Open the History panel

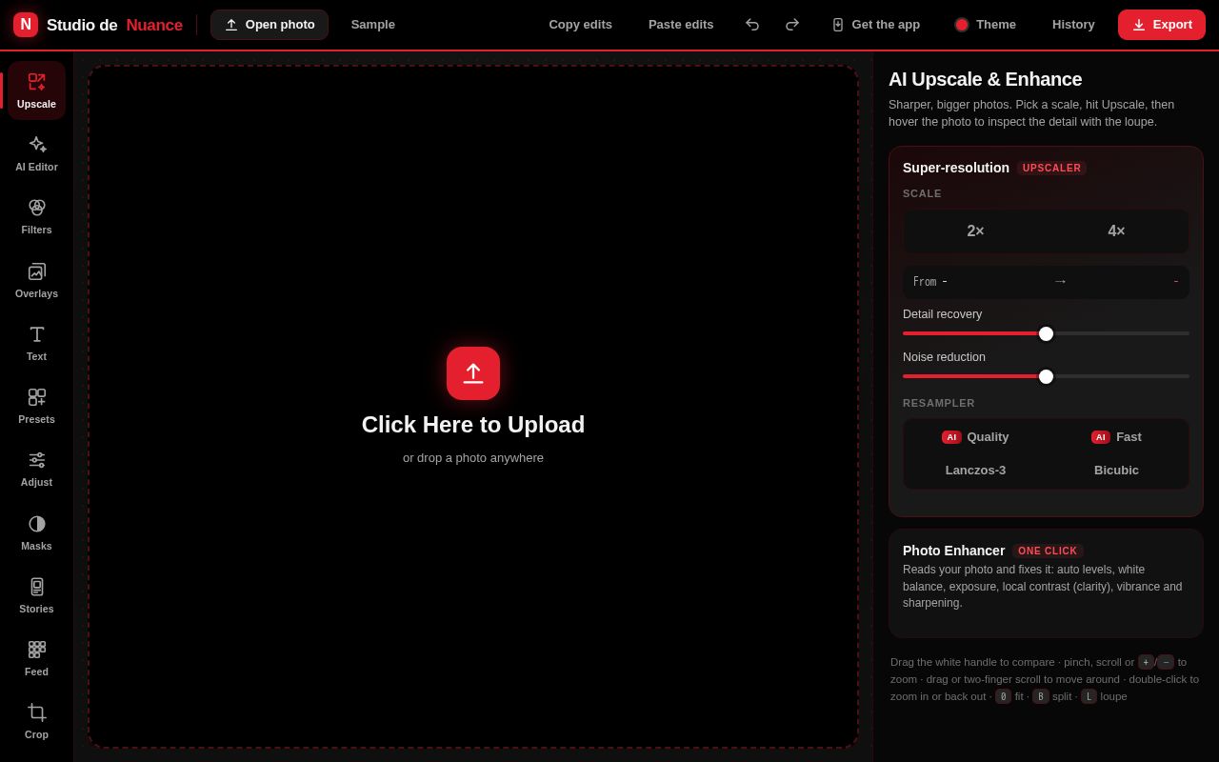[x=1073, y=25]
